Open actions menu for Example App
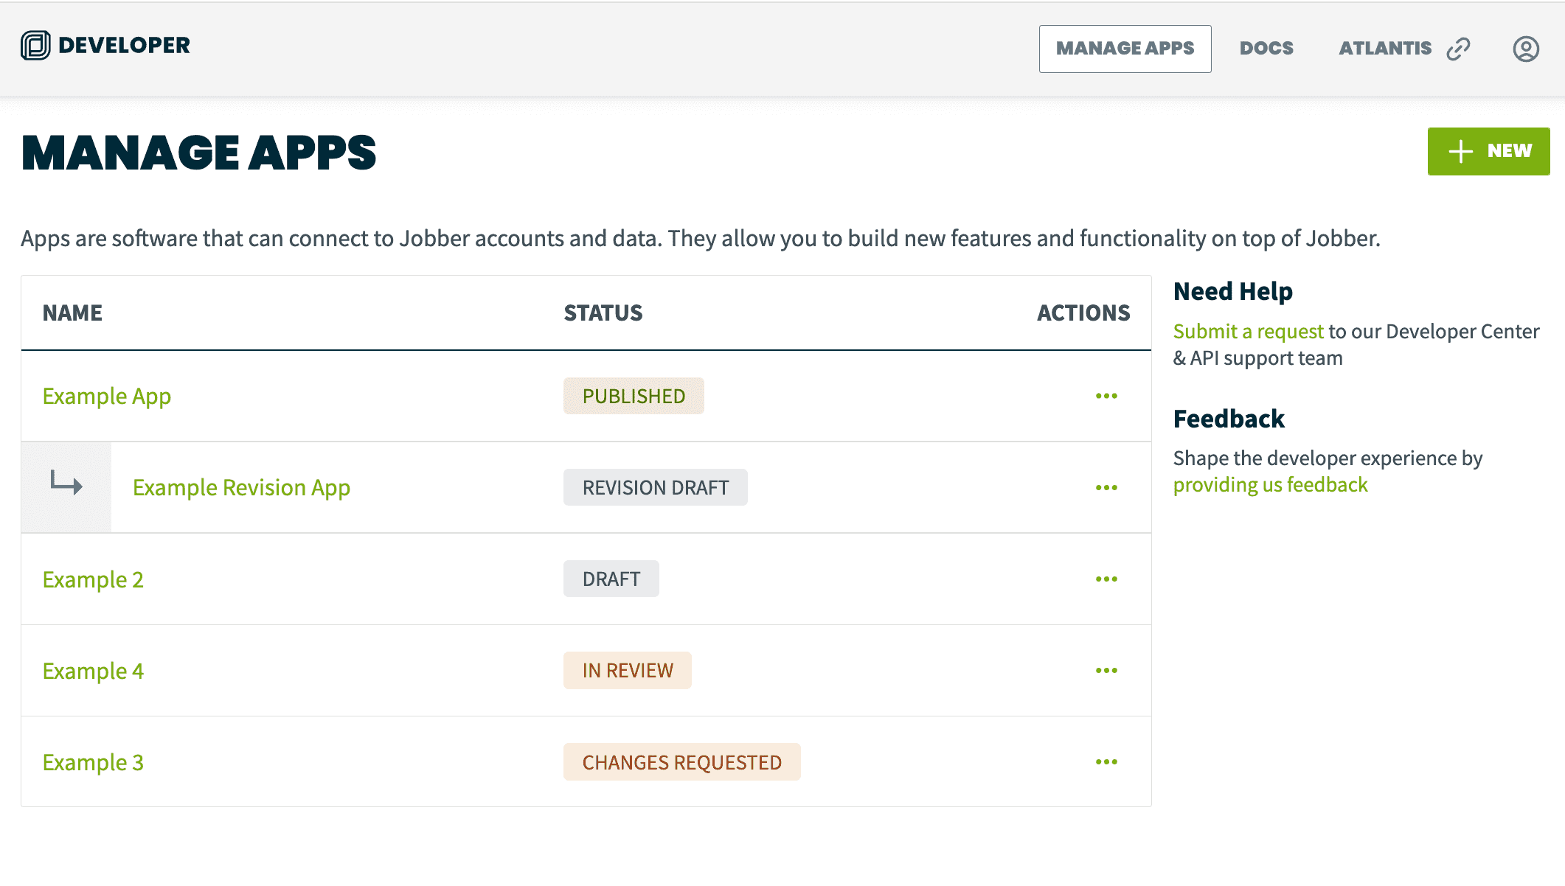The image size is (1565, 886). coord(1106,397)
